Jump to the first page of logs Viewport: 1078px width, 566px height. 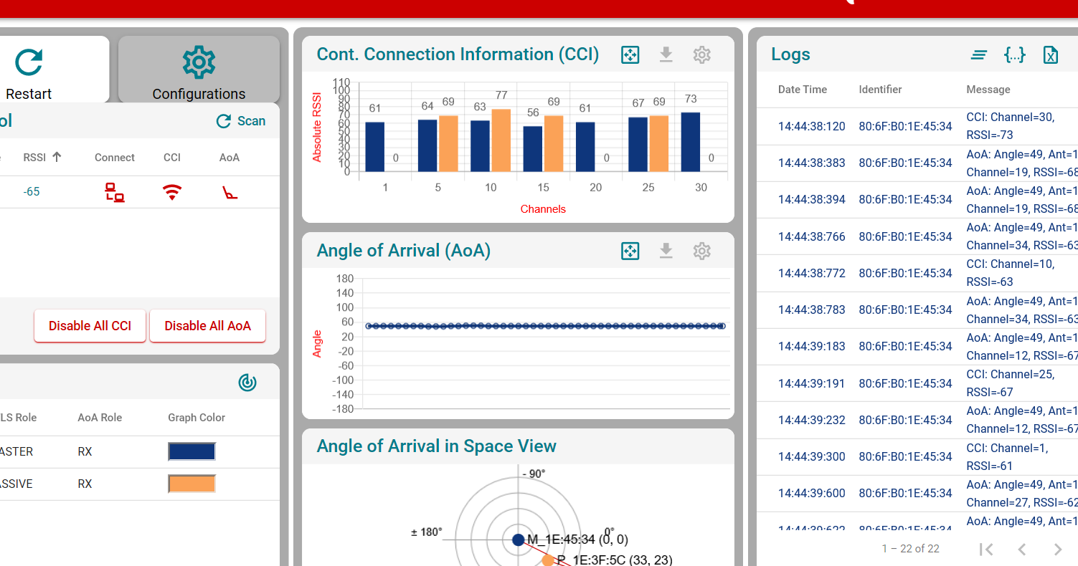[987, 549]
